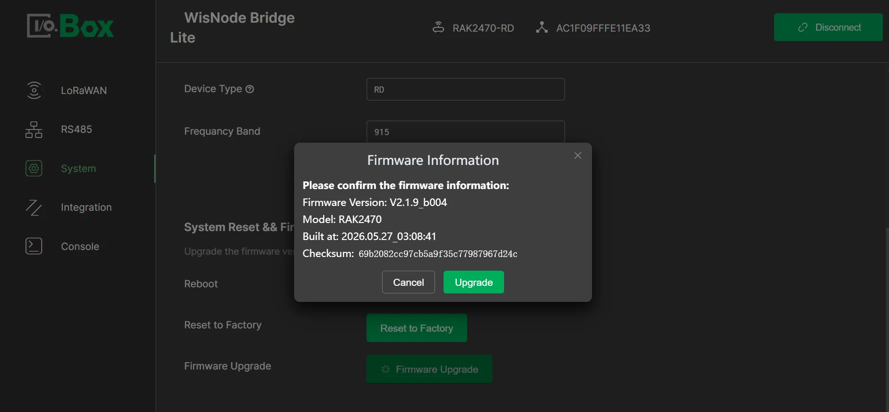
Task: Click the Device Type help icon
Action: (x=250, y=89)
